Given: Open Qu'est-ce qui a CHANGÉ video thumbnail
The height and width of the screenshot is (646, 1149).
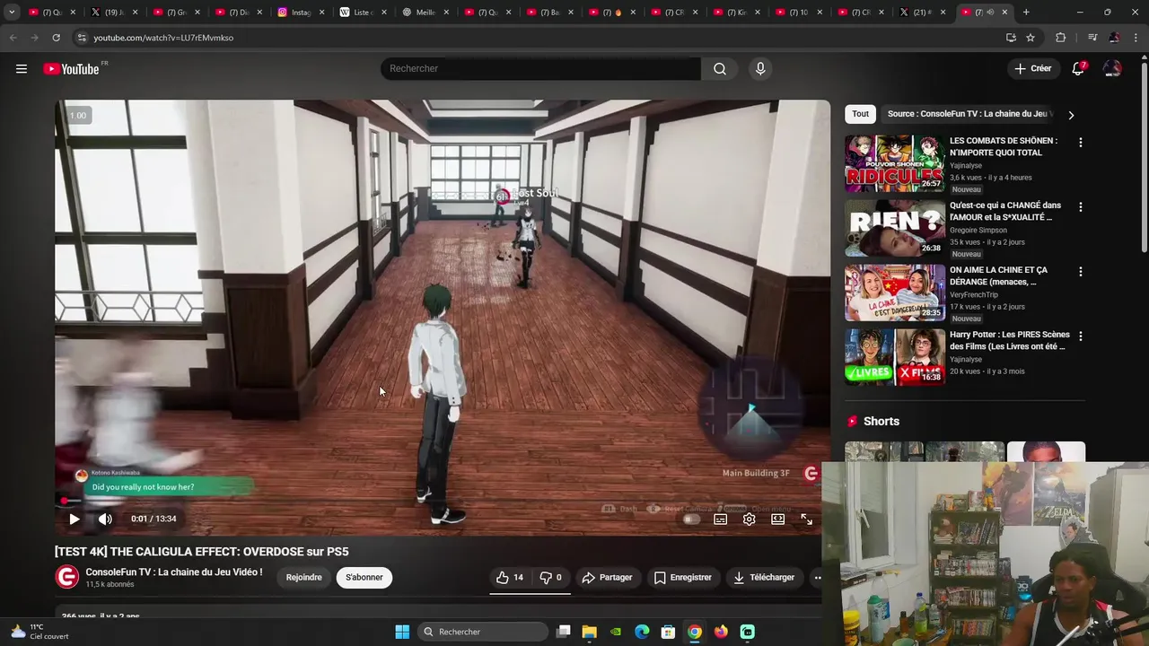Looking at the screenshot, I should (x=894, y=228).
